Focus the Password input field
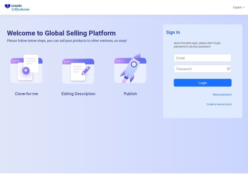 [x=202, y=69]
